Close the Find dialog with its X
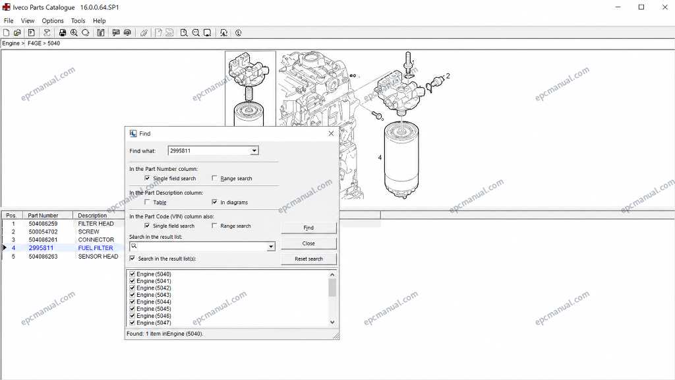 tap(331, 133)
